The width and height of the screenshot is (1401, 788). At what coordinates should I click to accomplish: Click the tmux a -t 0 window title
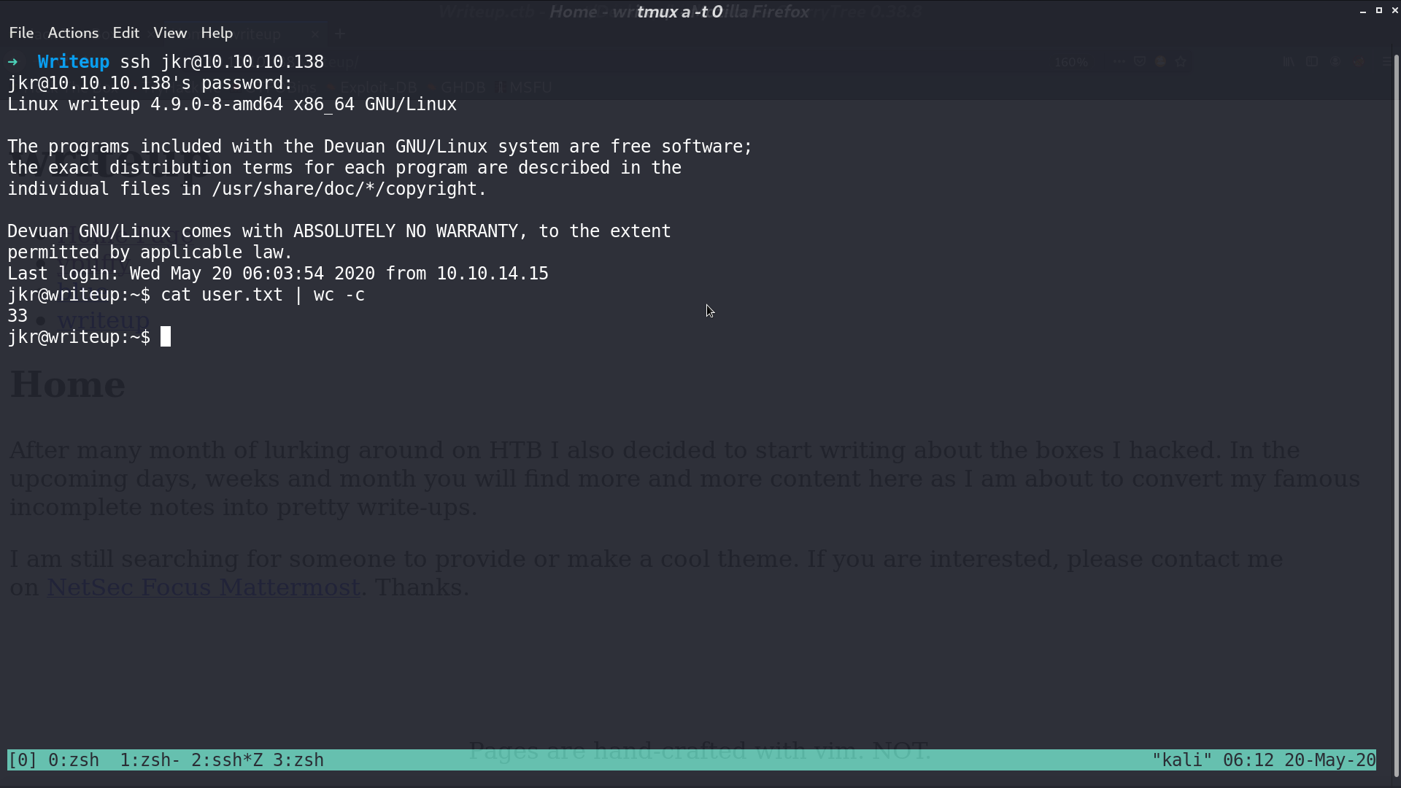679,12
